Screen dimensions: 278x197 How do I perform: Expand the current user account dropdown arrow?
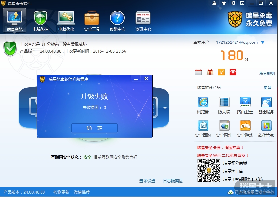263,42
